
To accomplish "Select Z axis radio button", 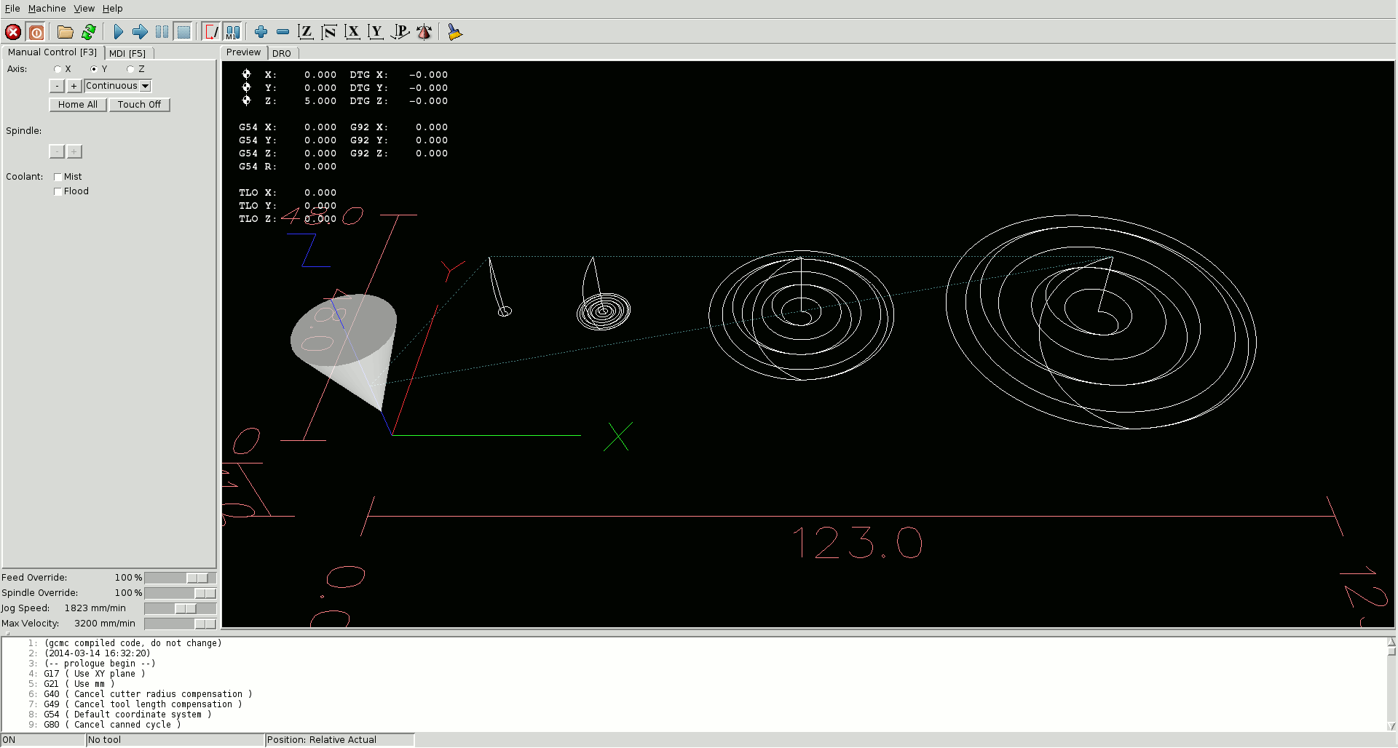I will click(130, 69).
